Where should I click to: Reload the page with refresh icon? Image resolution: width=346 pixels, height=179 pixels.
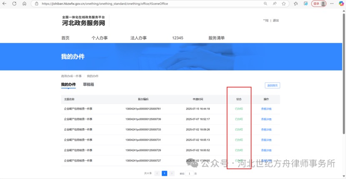click(14, 4)
